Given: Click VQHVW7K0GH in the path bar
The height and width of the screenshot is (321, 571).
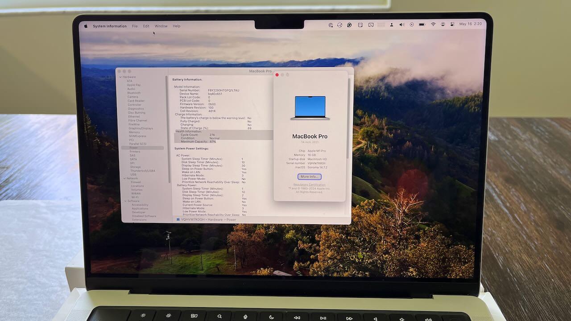Looking at the screenshot, I should (193, 220).
